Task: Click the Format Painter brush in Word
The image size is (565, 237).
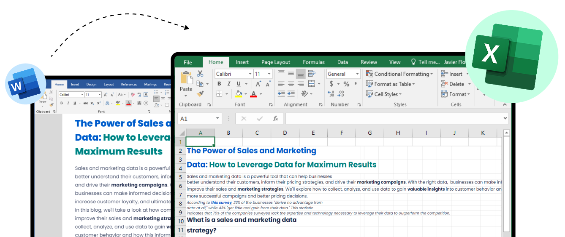Action: pos(51,104)
